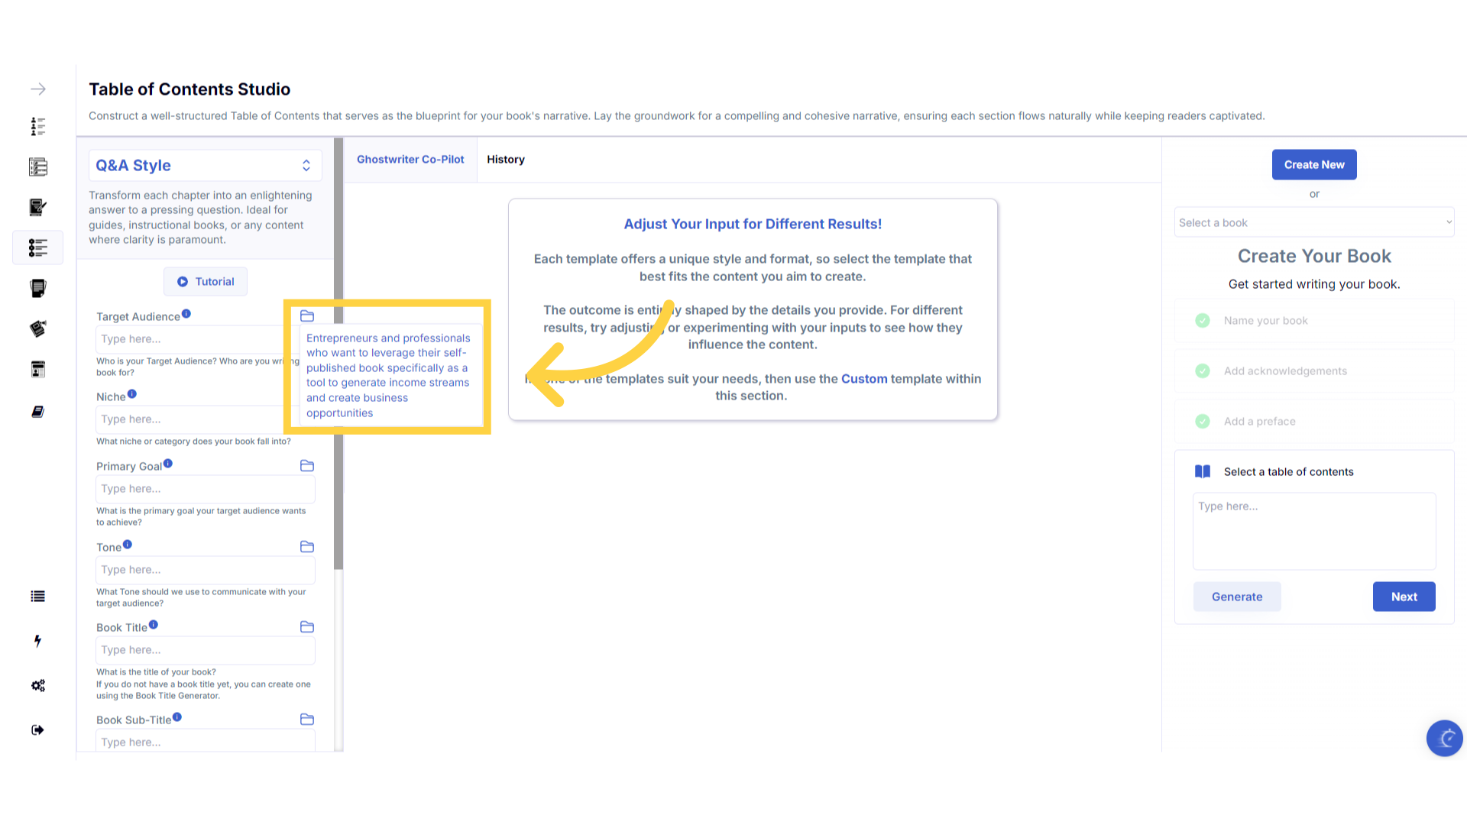Toggle the Name your book checkmark
Screen dimensions: 1467x825
point(1203,321)
